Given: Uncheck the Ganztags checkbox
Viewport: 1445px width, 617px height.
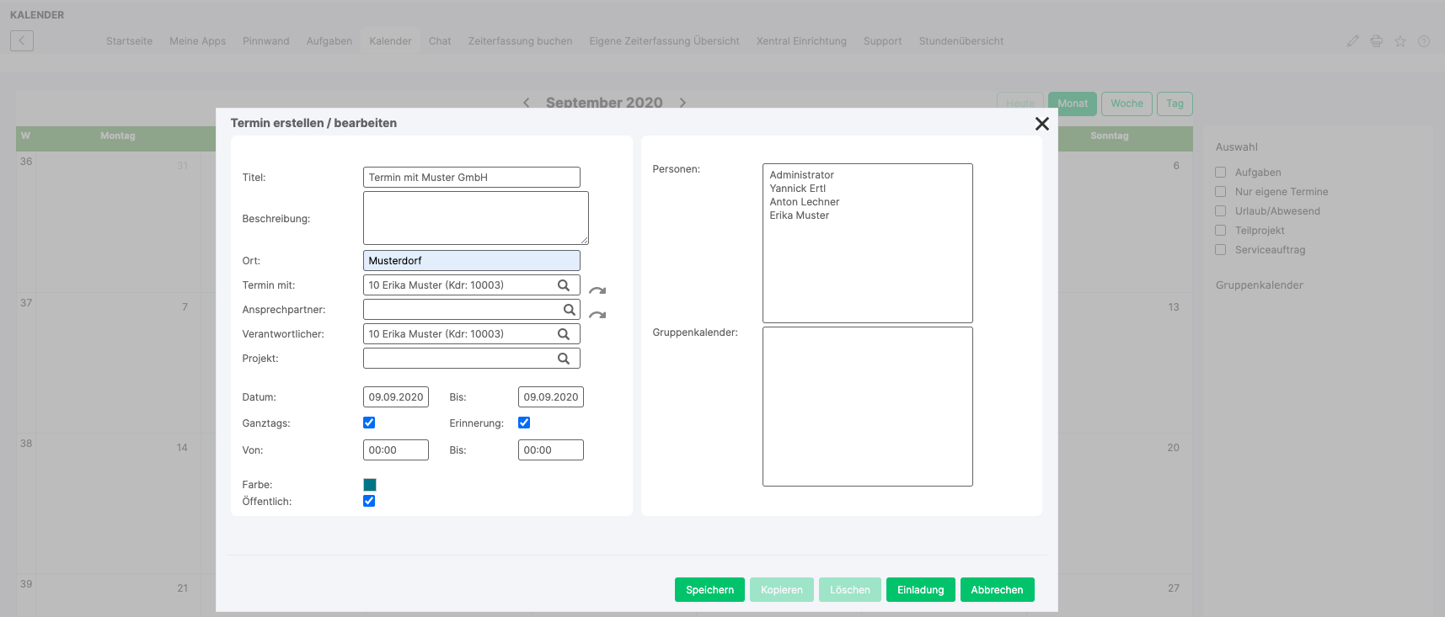Looking at the screenshot, I should tap(369, 423).
